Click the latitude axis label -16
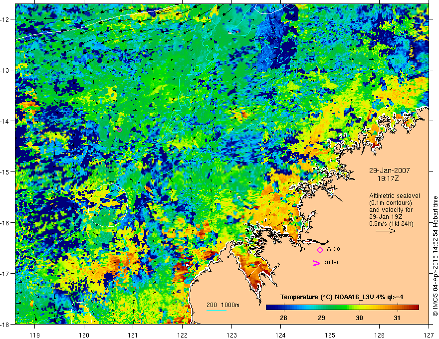 pyautogui.click(x=5, y=223)
